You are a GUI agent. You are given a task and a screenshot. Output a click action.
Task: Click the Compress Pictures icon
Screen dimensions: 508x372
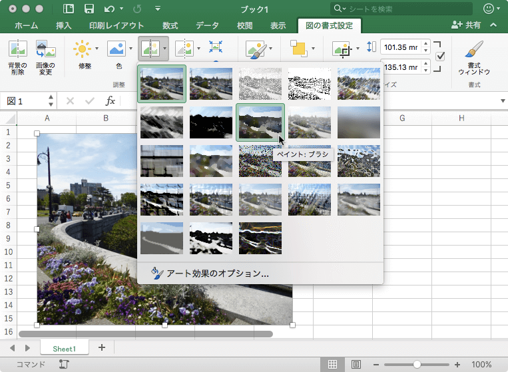(216, 47)
